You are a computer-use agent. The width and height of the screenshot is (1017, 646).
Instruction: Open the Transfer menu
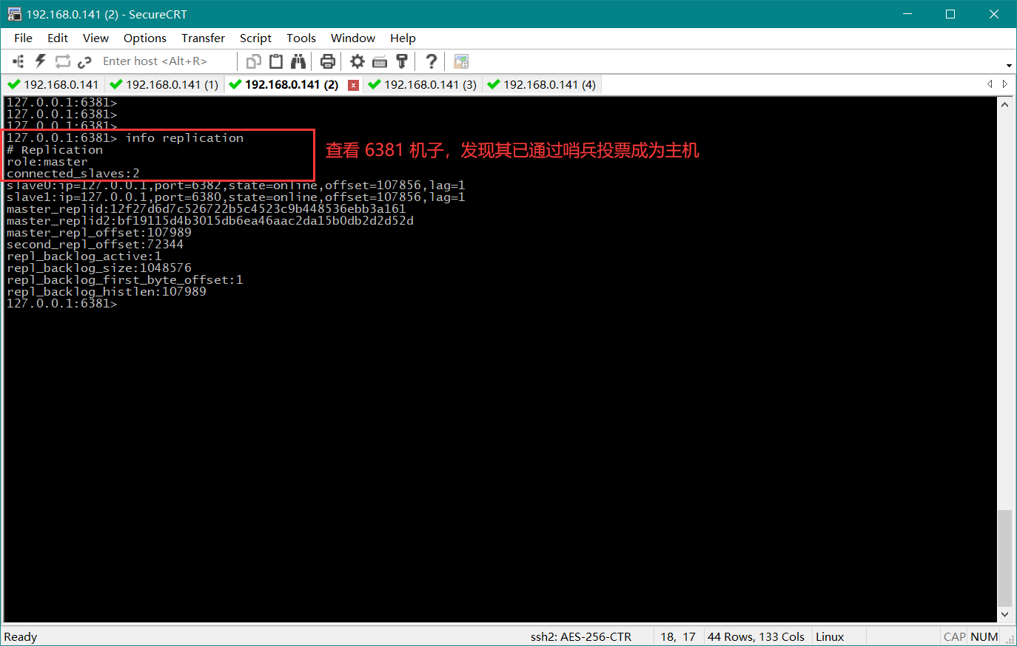tap(203, 38)
